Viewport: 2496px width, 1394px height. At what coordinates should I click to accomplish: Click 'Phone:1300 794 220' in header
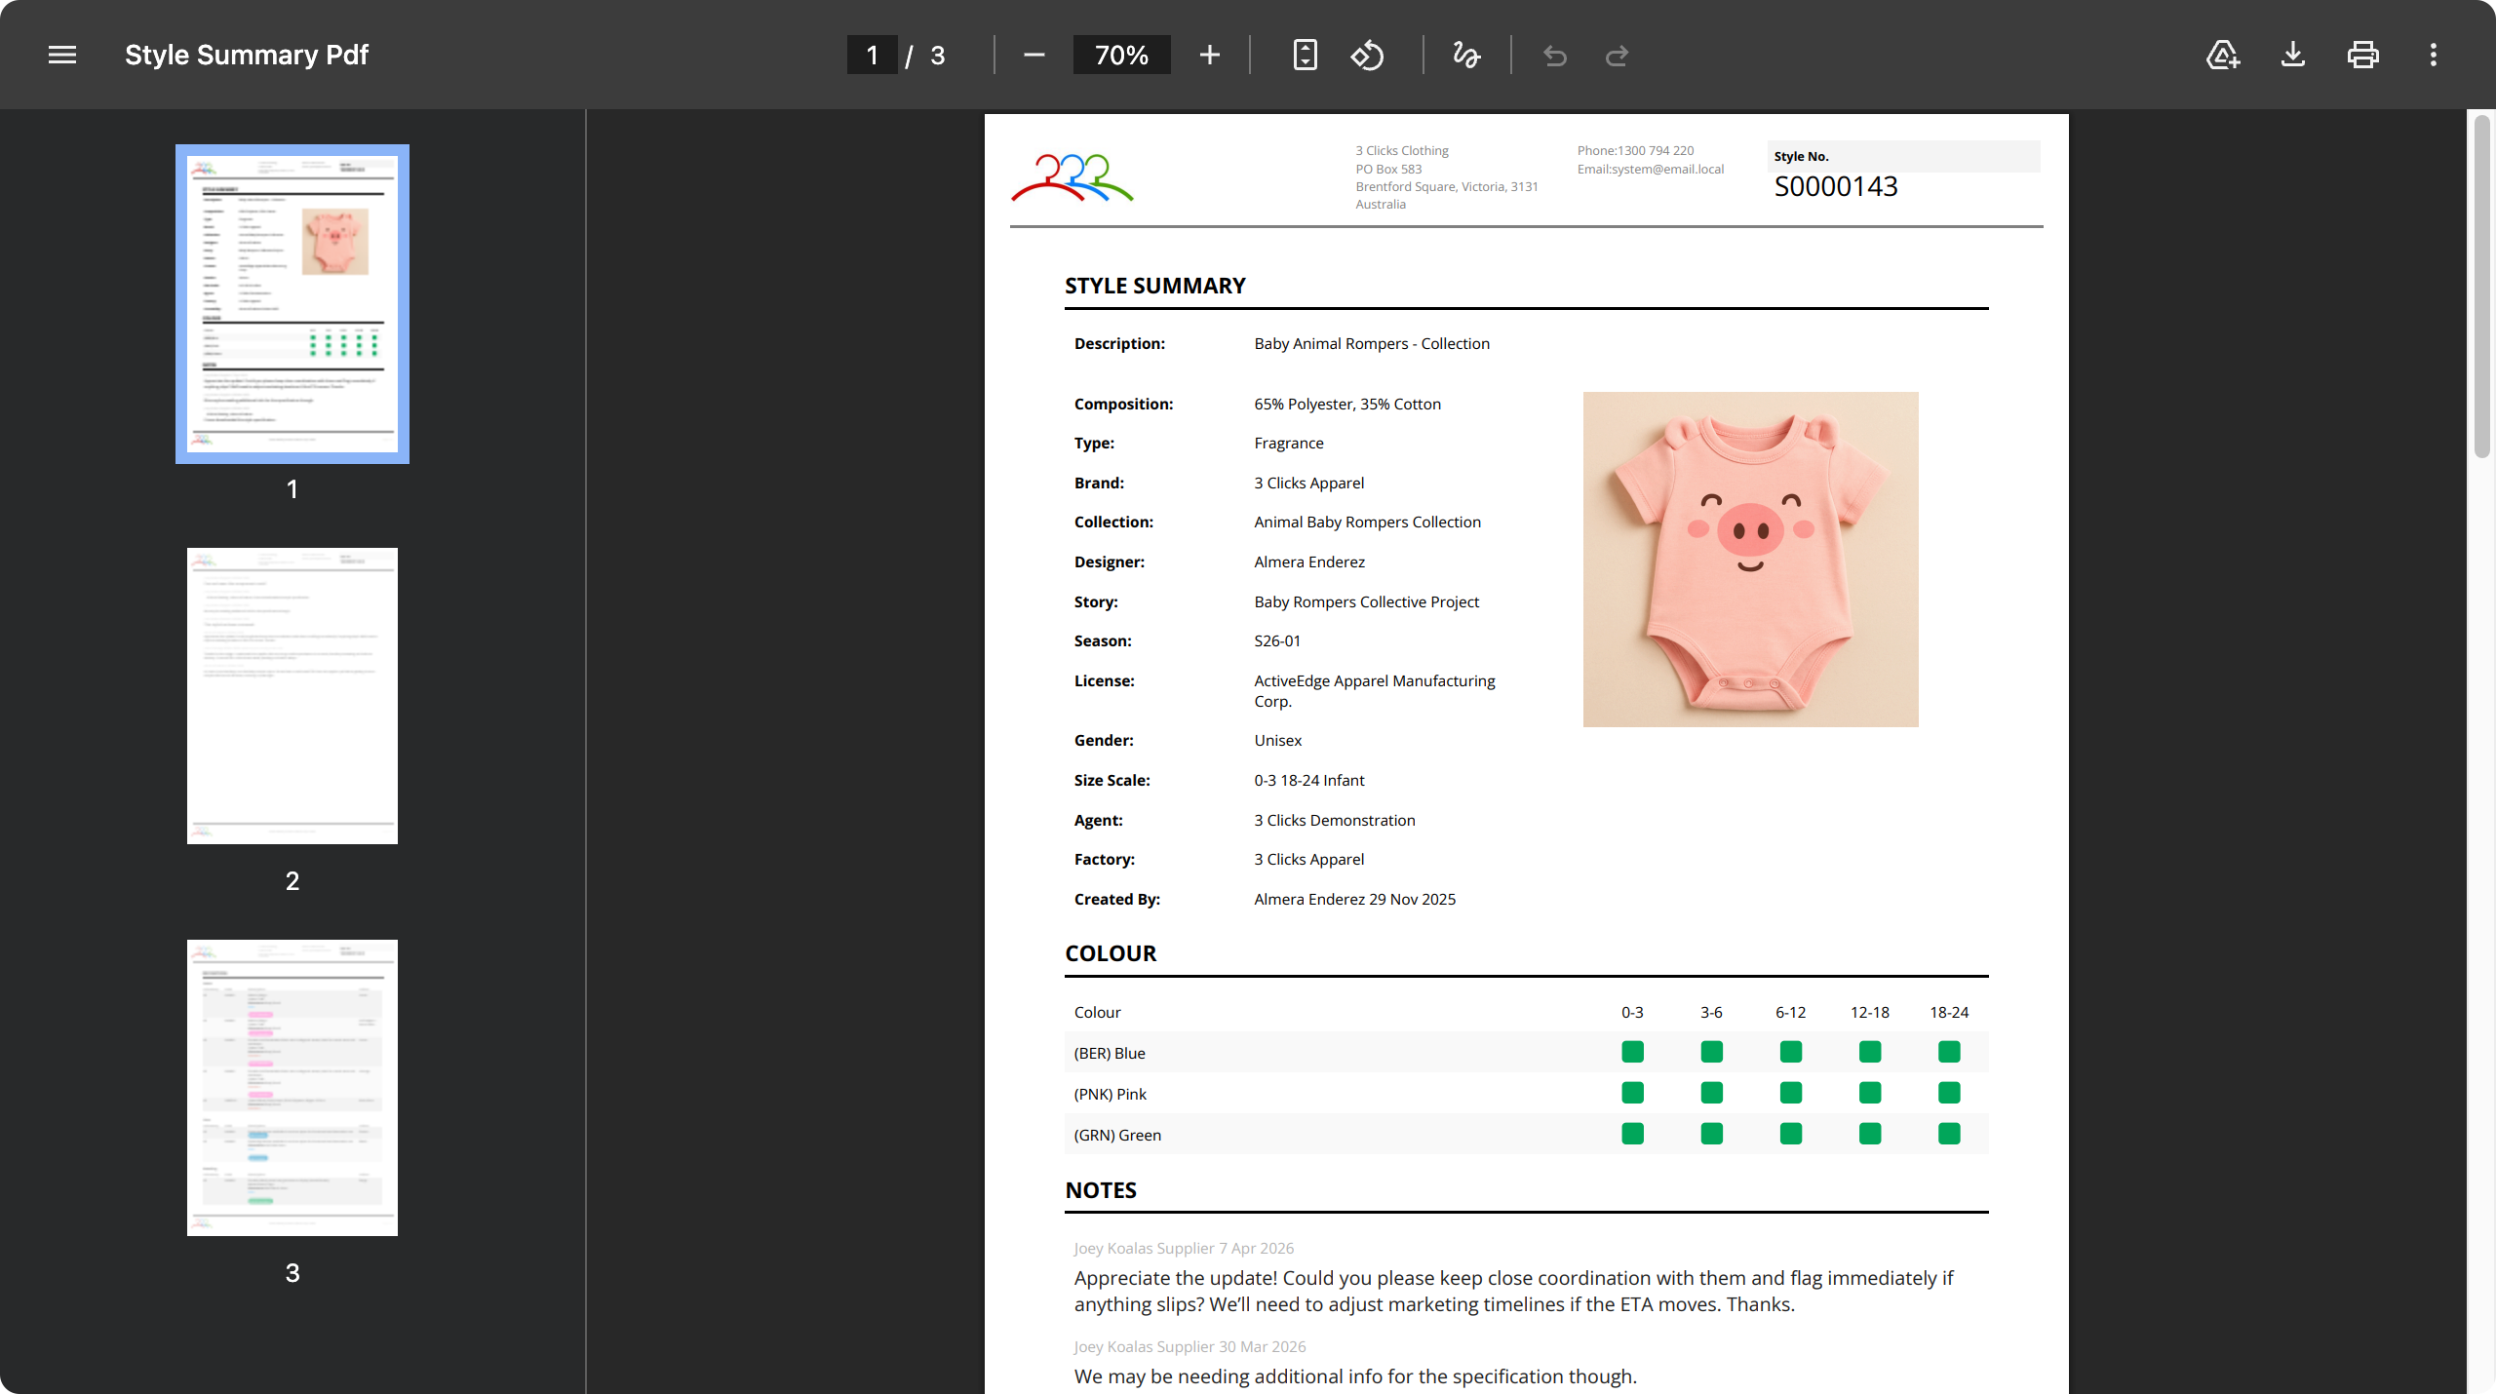point(1635,150)
